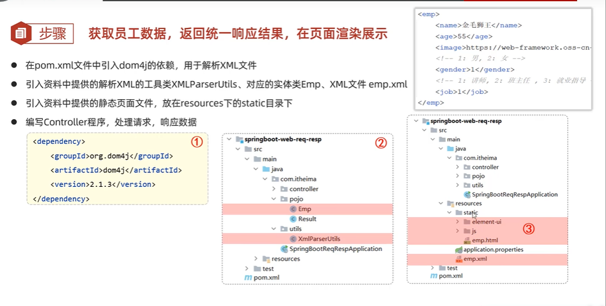Click the controller package icon in tree ②
This screenshot has height=306, width=606.
(284, 189)
